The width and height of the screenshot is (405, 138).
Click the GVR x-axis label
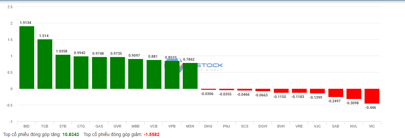[117, 126]
